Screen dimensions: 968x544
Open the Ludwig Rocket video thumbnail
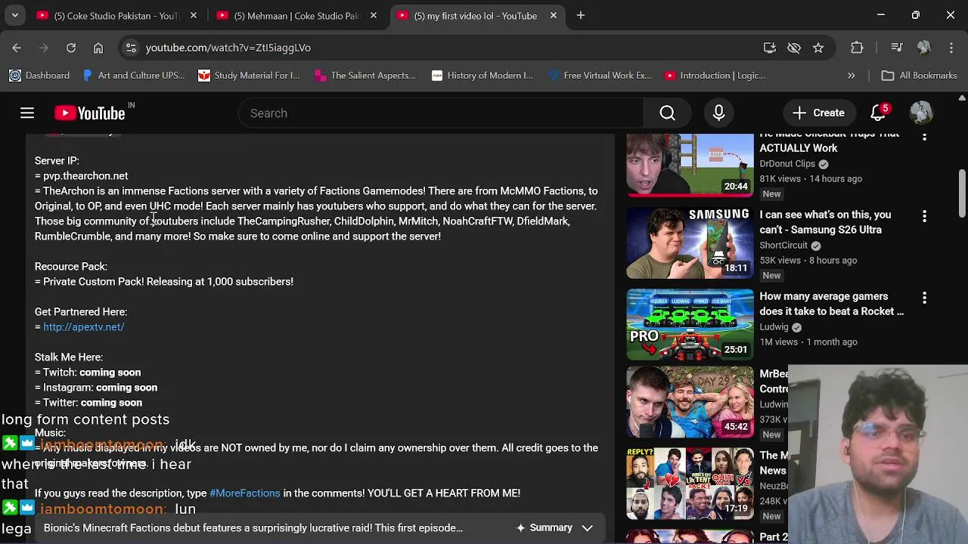(x=690, y=325)
